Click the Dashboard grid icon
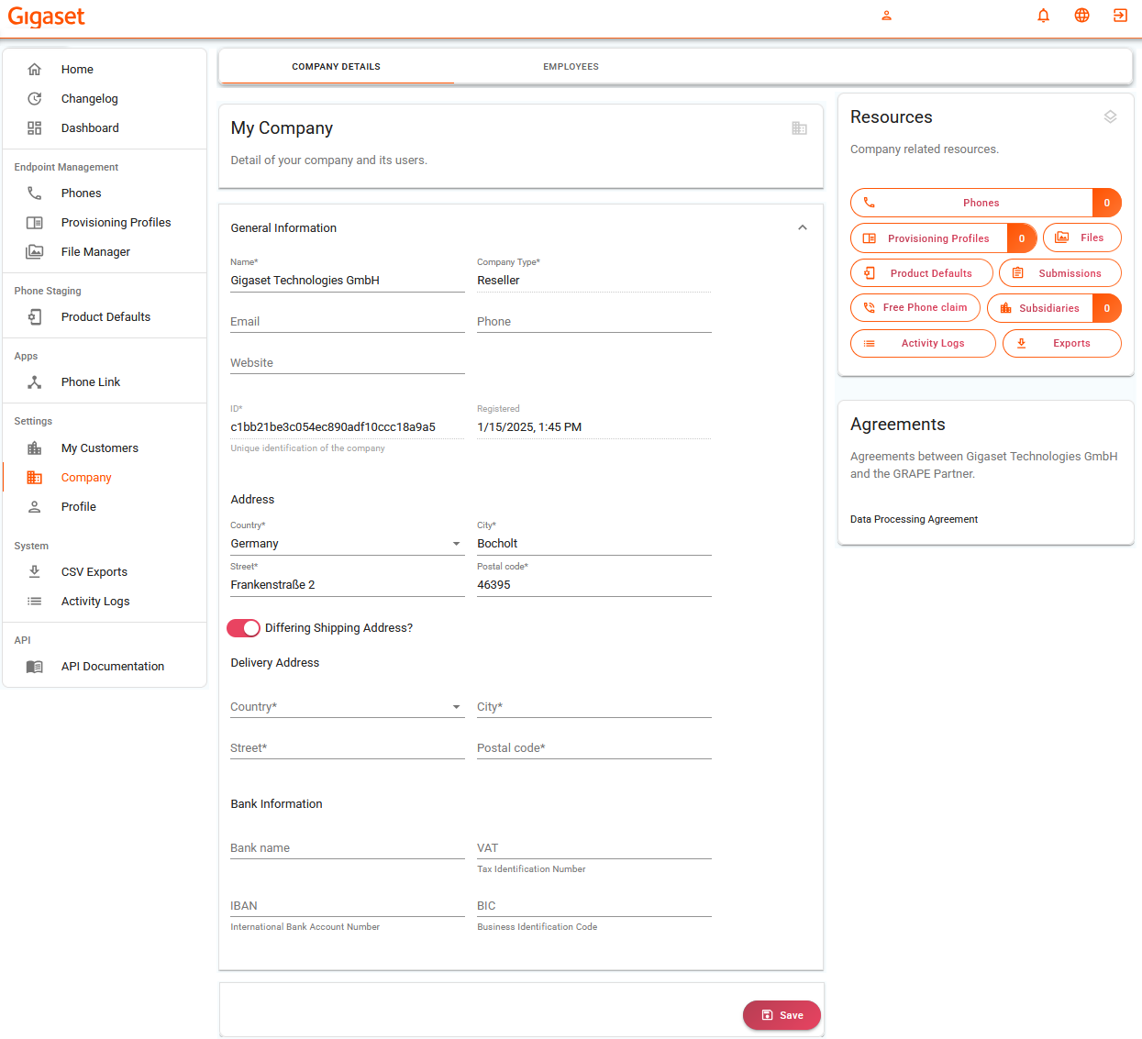 [34, 128]
